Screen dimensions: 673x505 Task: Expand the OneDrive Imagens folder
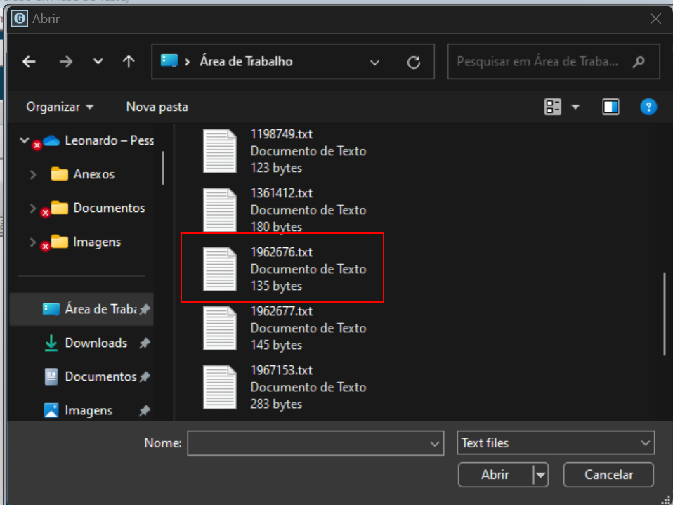pyautogui.click(x=32, y=242)
